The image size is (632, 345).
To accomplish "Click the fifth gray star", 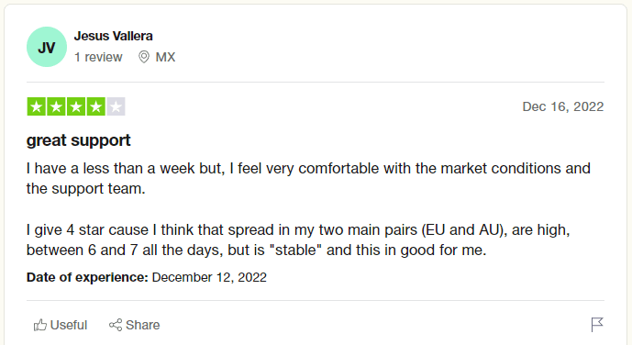I will coord(116,106).
